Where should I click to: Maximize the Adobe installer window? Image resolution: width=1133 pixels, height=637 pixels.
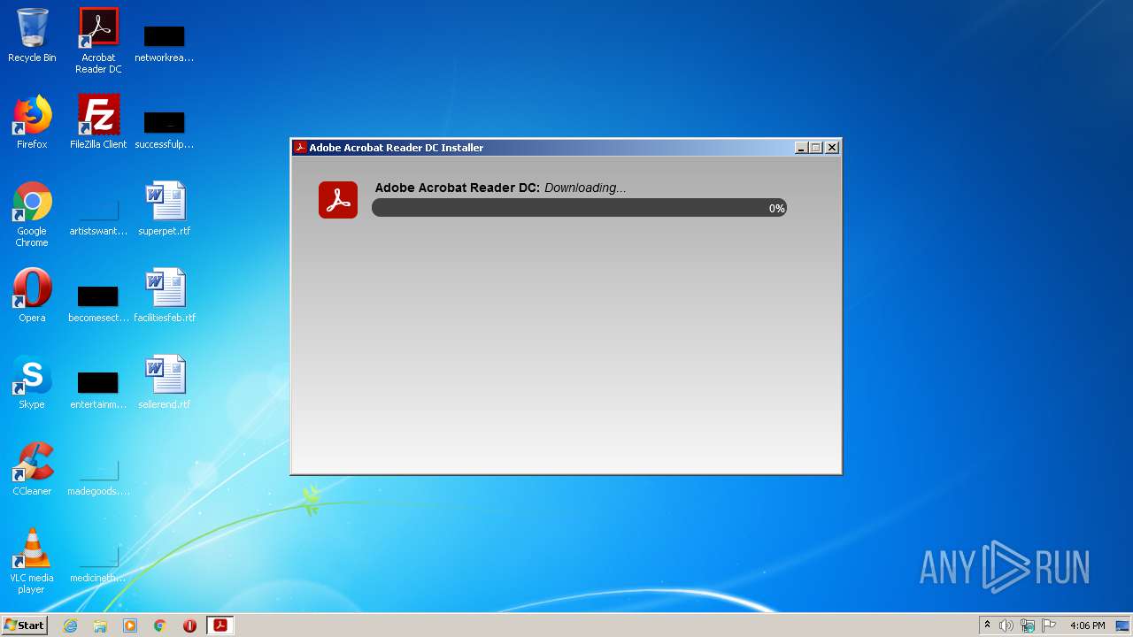click(x=816, y=148)
